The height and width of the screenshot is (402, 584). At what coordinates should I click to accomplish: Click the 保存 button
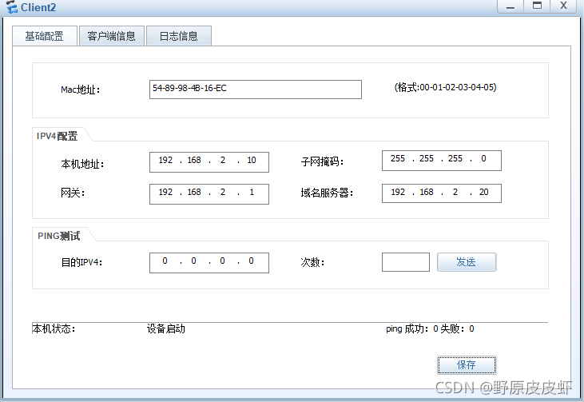(467, 365)
